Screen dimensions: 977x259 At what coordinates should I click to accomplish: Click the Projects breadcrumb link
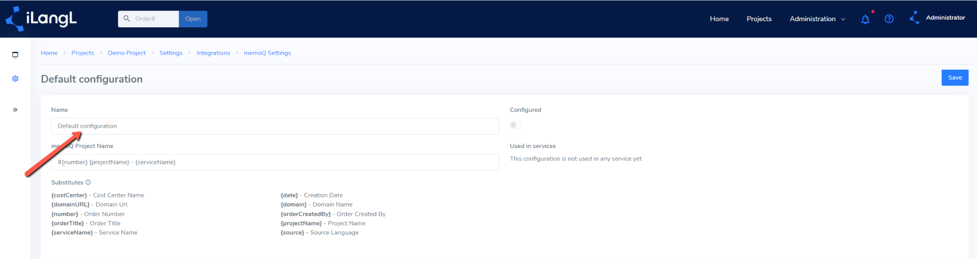coord(83,53)
